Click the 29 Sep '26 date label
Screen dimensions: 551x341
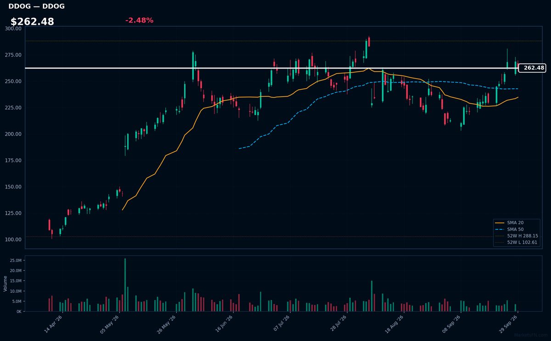509,324
